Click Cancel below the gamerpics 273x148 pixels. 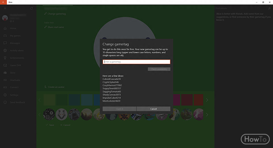point(65,125)
